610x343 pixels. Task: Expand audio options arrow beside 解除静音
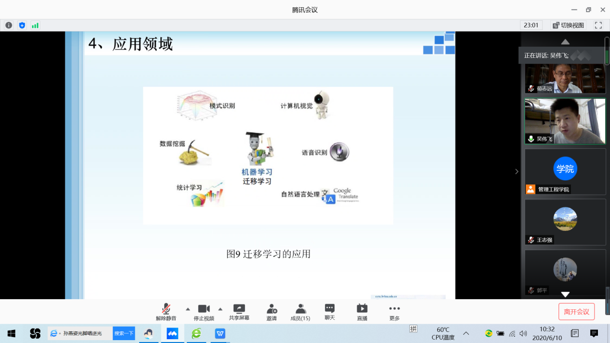click(x=188, y=309)
